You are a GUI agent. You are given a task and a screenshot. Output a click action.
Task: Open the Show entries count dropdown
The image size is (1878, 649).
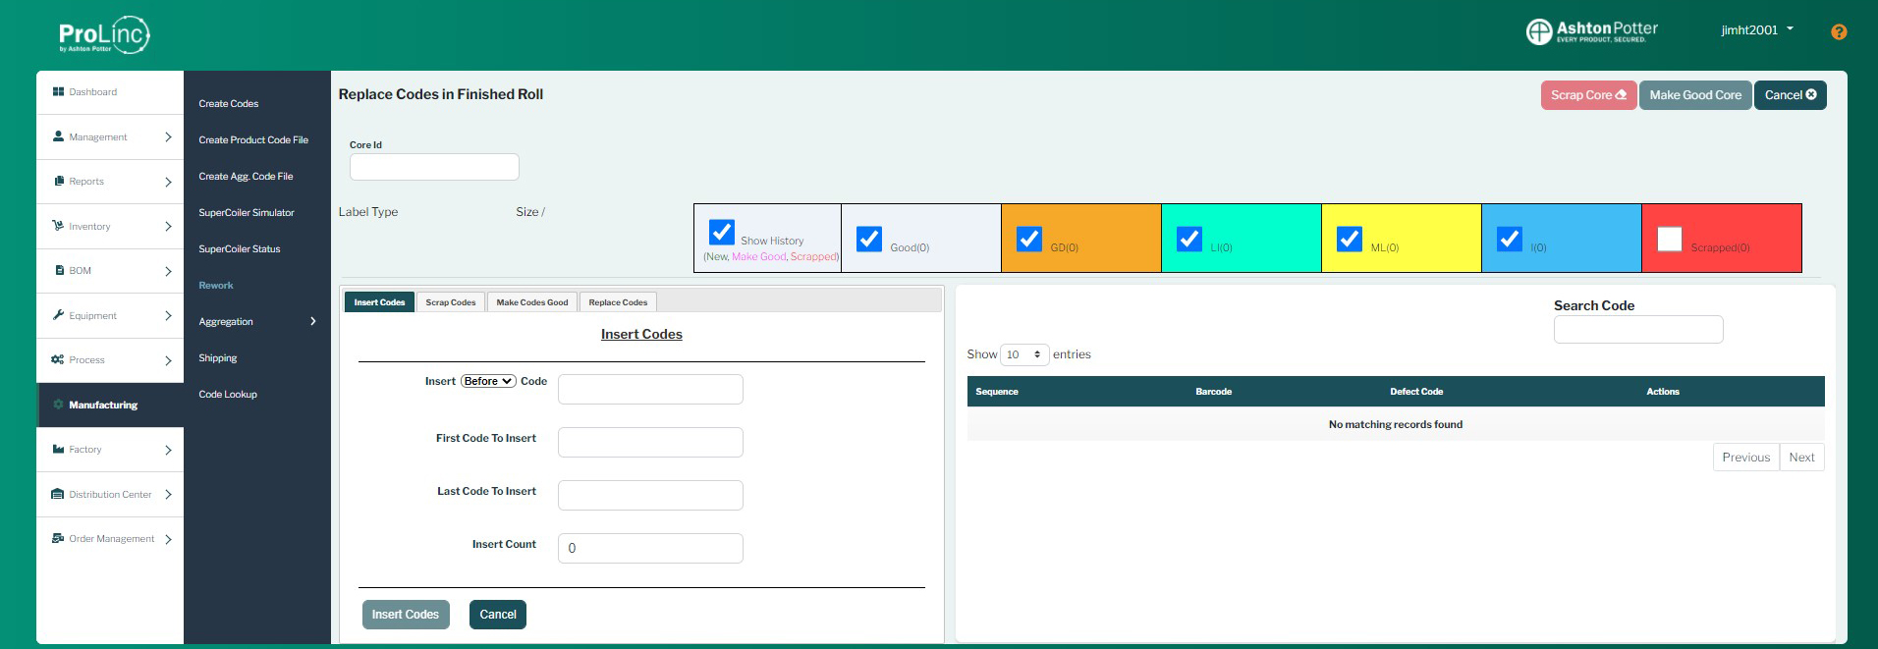point(1024,354)
